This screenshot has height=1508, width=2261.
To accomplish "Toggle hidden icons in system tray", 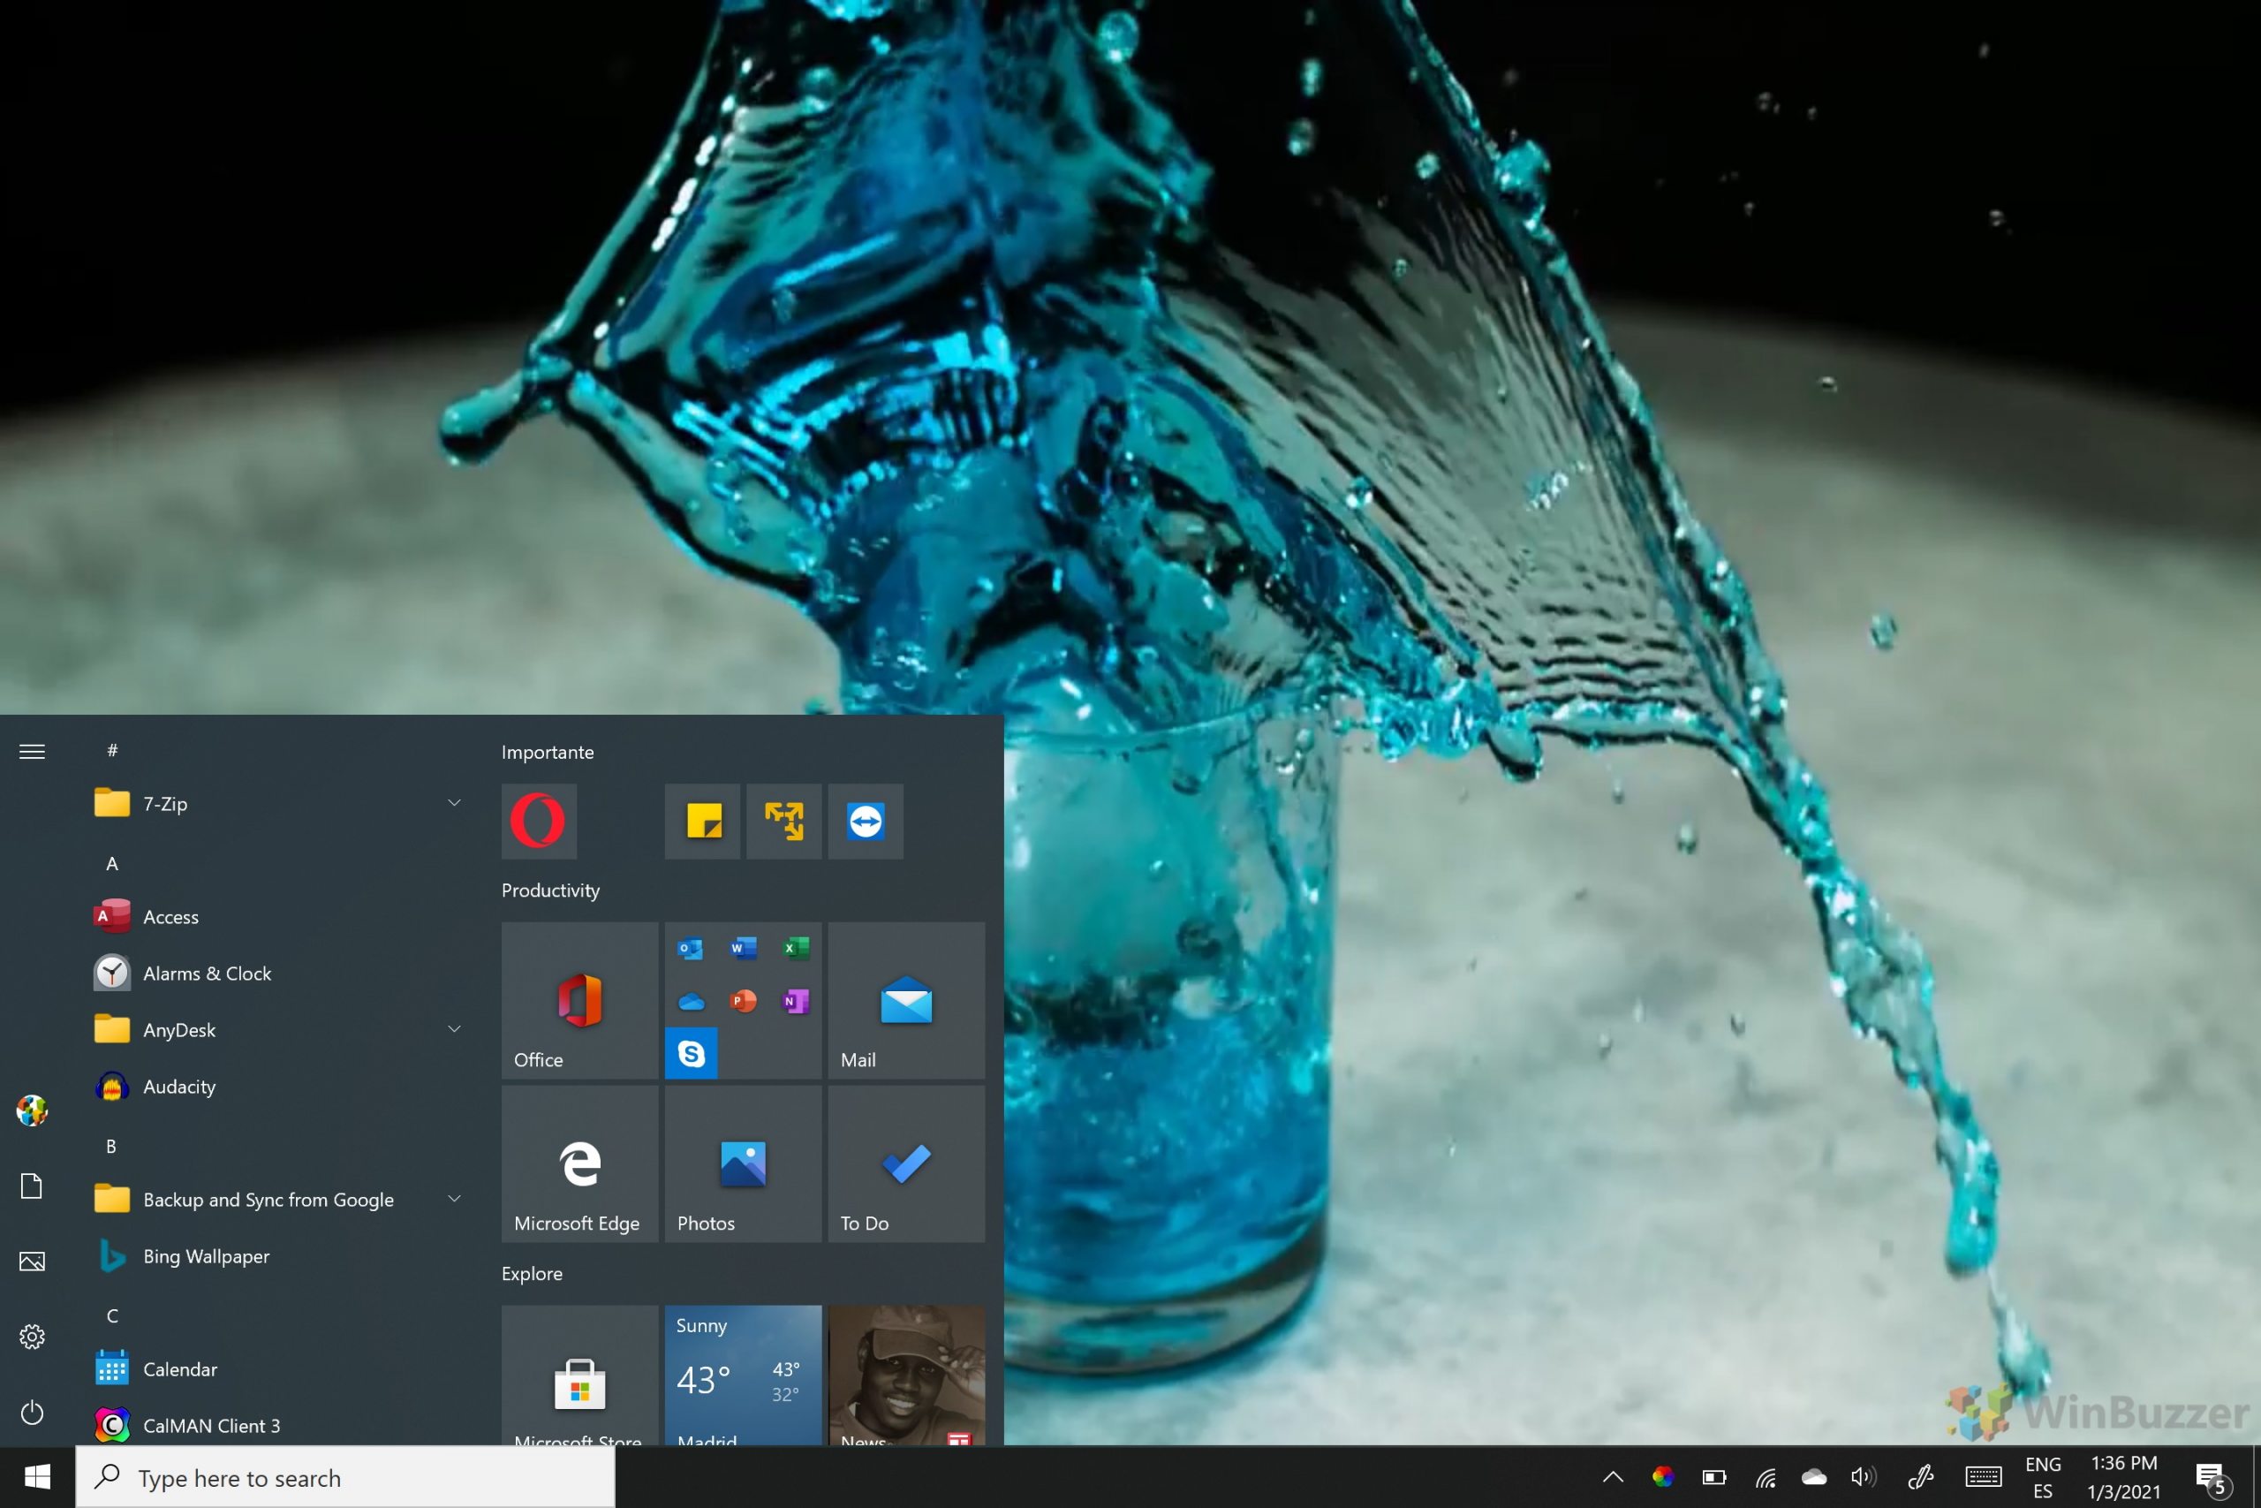I will (1612, 1476).
